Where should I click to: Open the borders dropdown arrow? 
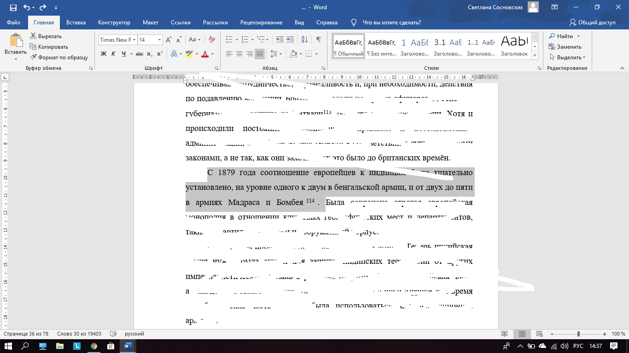316,54
